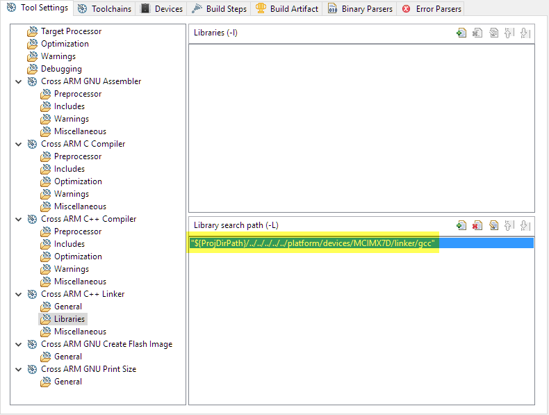Collapse Cross ARM C Compiler node
This screenshot has height=415, width=549.
pyautogui.click(x=19, y=144)
